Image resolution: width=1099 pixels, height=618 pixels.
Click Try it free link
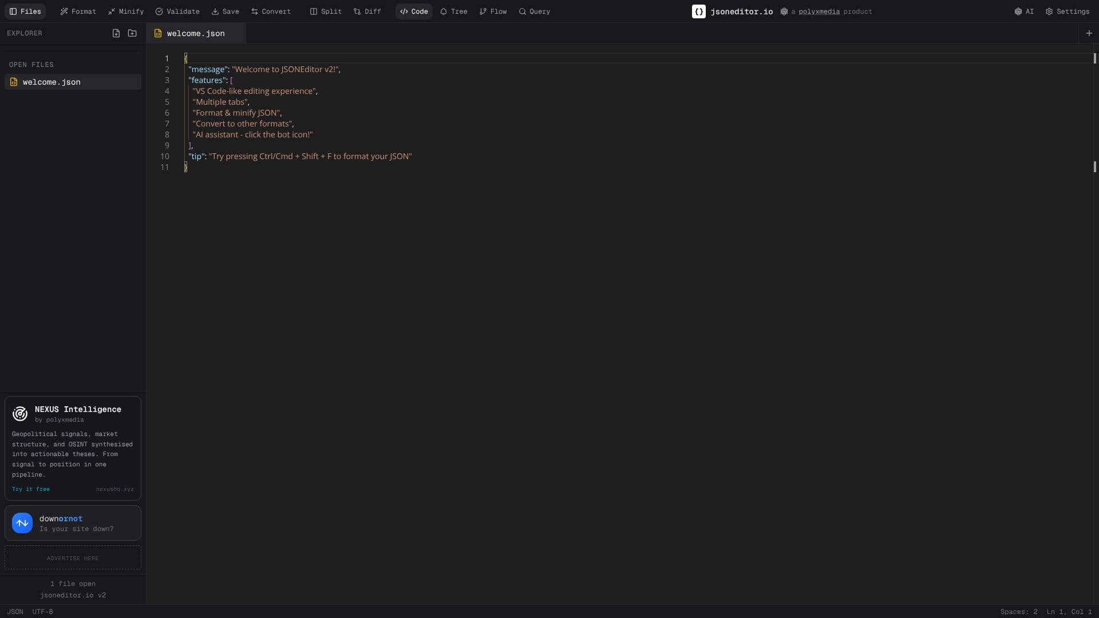point(31,489)
